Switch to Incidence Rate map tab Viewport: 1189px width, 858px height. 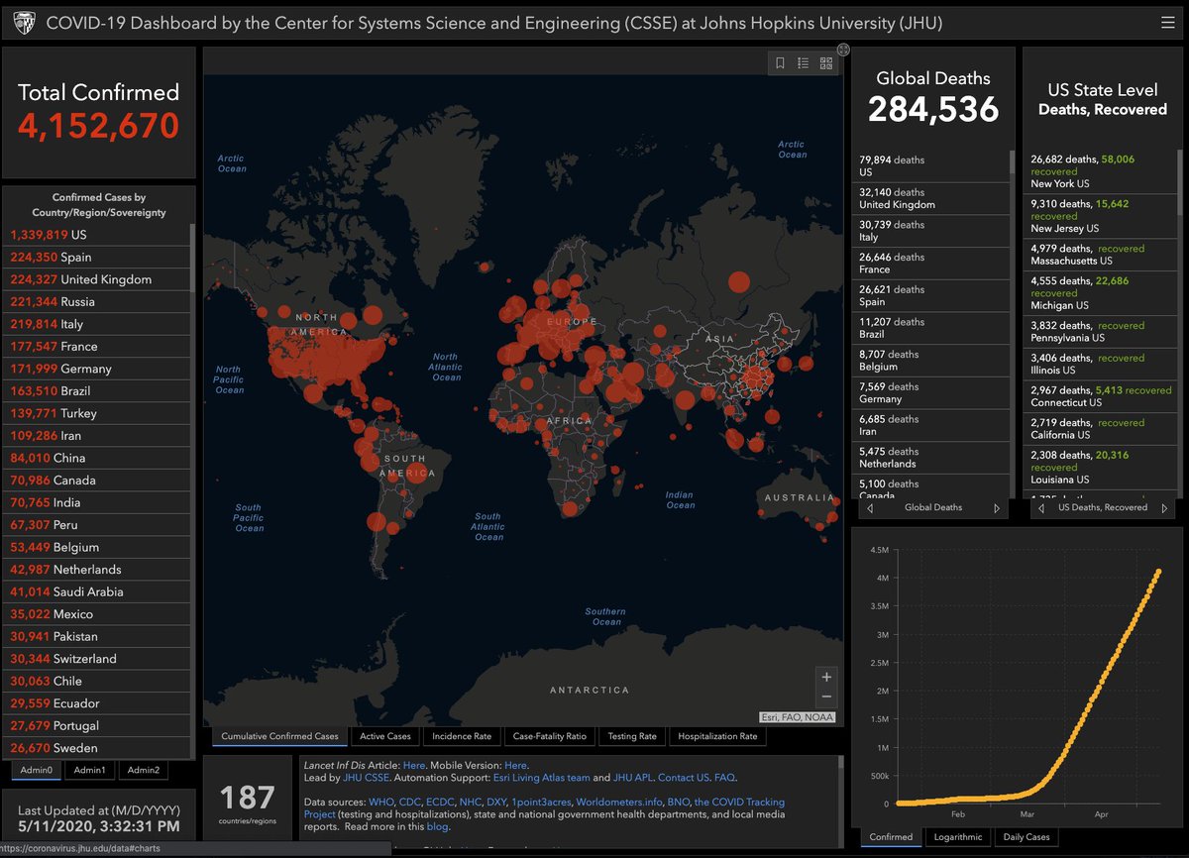click(462, 736)
